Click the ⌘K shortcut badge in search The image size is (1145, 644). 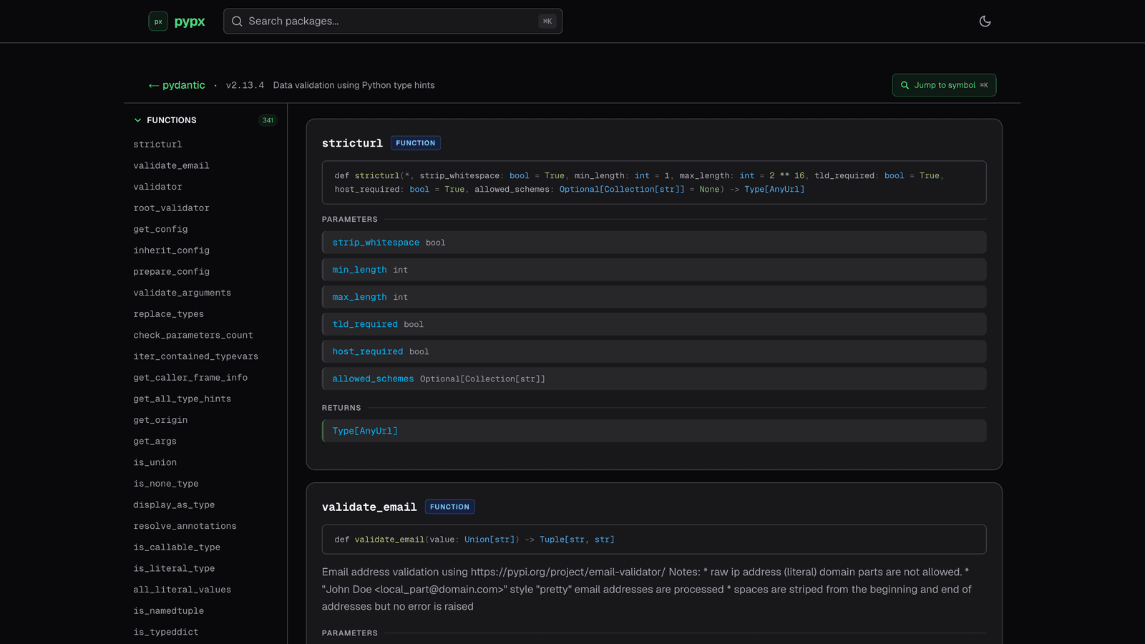point(547,21)
